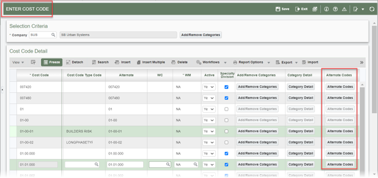Click the Search toolbar button

pyautogui.click(x=100, y=62)
